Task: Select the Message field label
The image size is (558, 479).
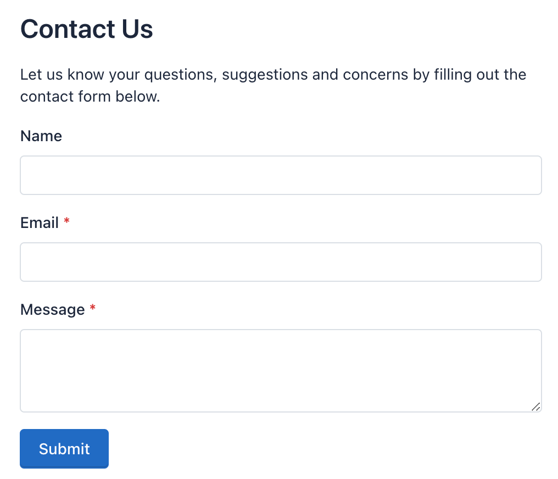Action: (x=53, y=309)
